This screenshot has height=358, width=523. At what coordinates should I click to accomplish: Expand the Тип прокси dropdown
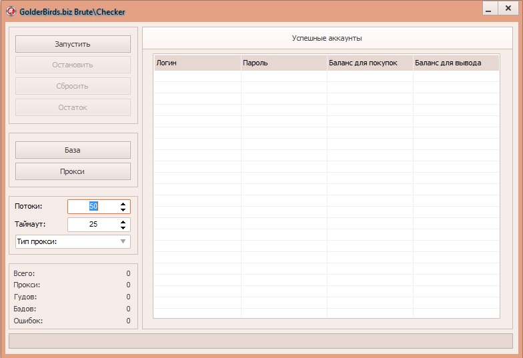pos(73,241)
